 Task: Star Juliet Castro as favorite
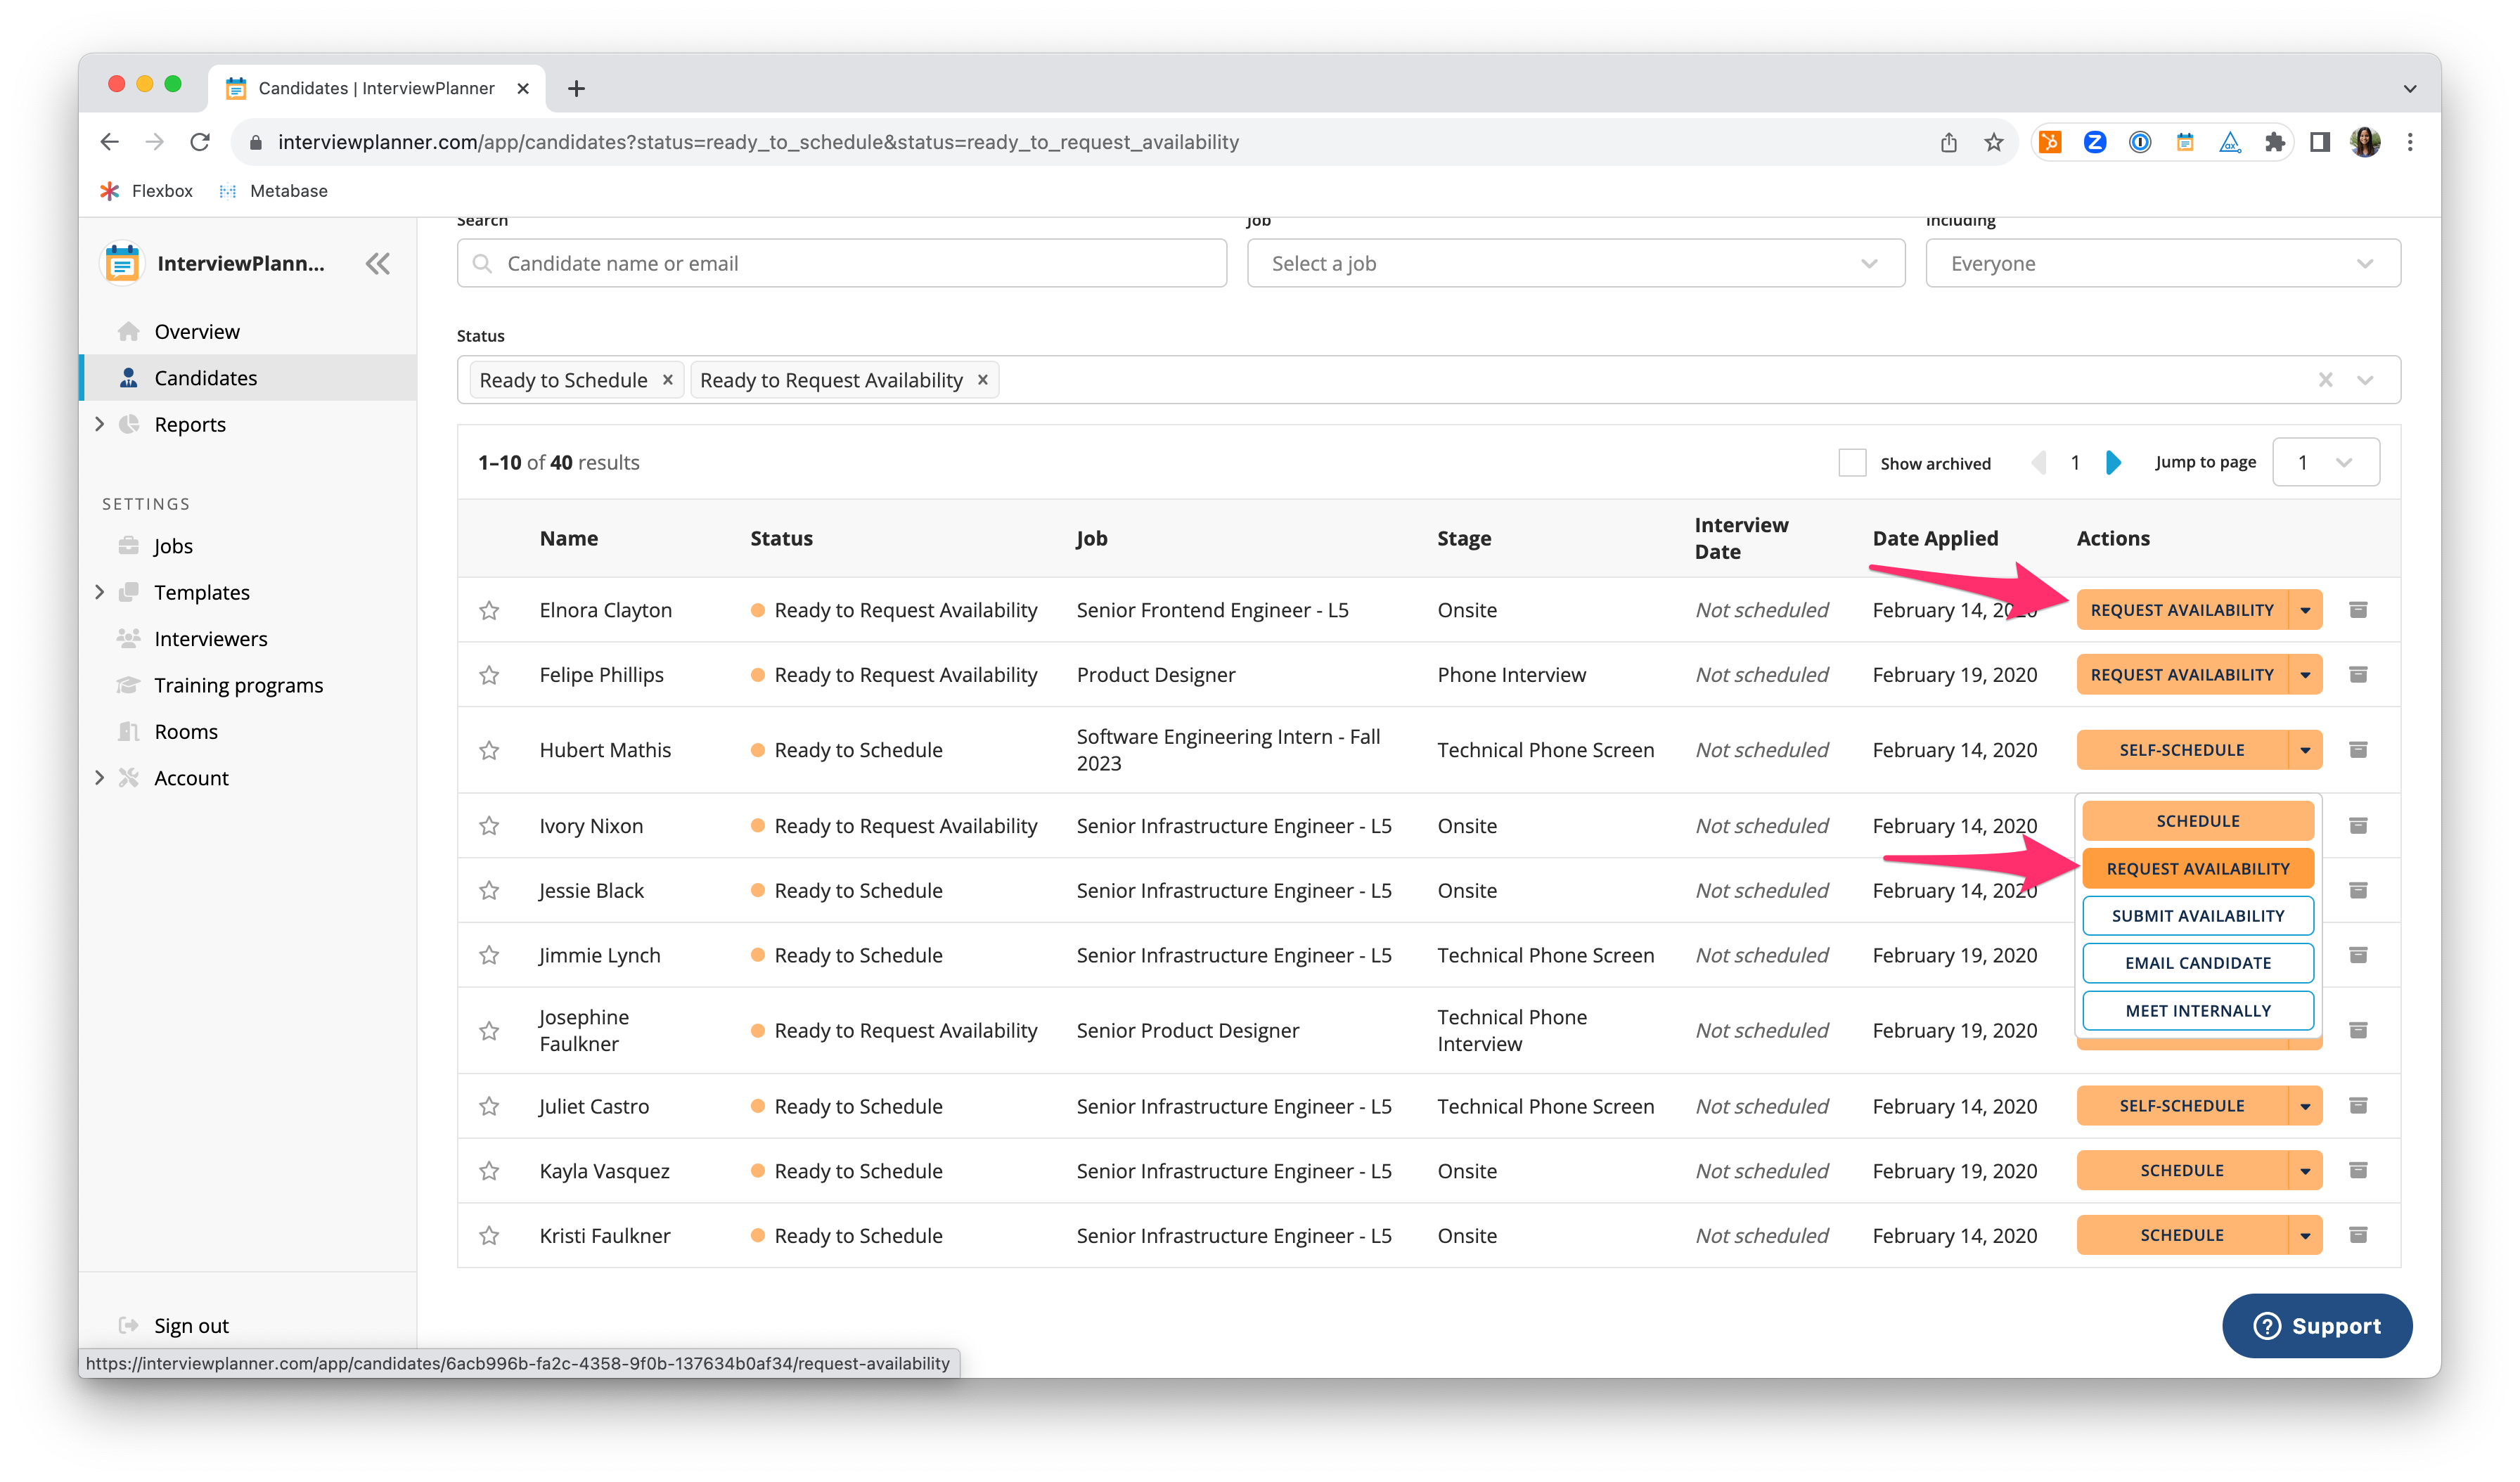click(x=489, y=1106)
